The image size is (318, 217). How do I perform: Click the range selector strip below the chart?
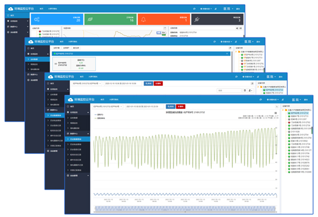pyautogui.click(x=185, y=208)
